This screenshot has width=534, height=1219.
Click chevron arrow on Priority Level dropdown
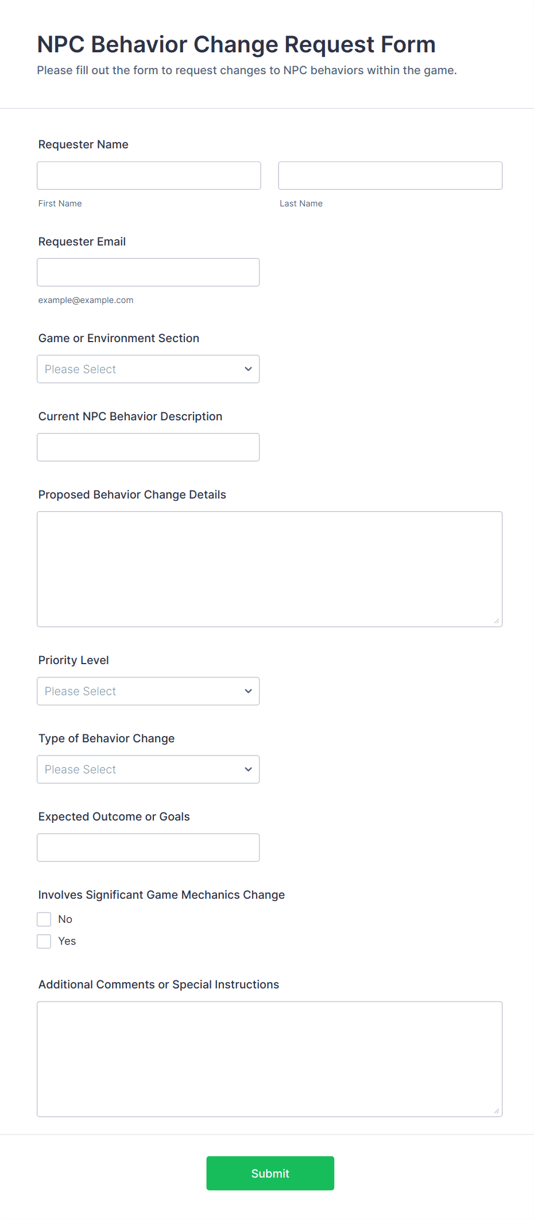[x=248, y=691]
